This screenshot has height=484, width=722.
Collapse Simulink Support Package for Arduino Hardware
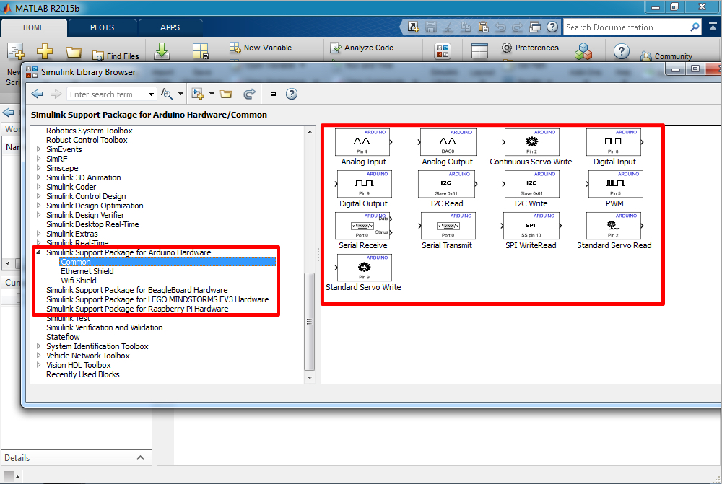coord(39,252)
